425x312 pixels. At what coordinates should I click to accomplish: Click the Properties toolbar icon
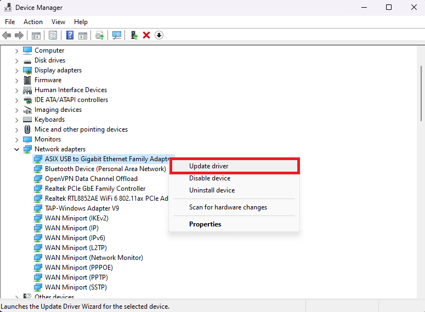[x=53, y=35]
